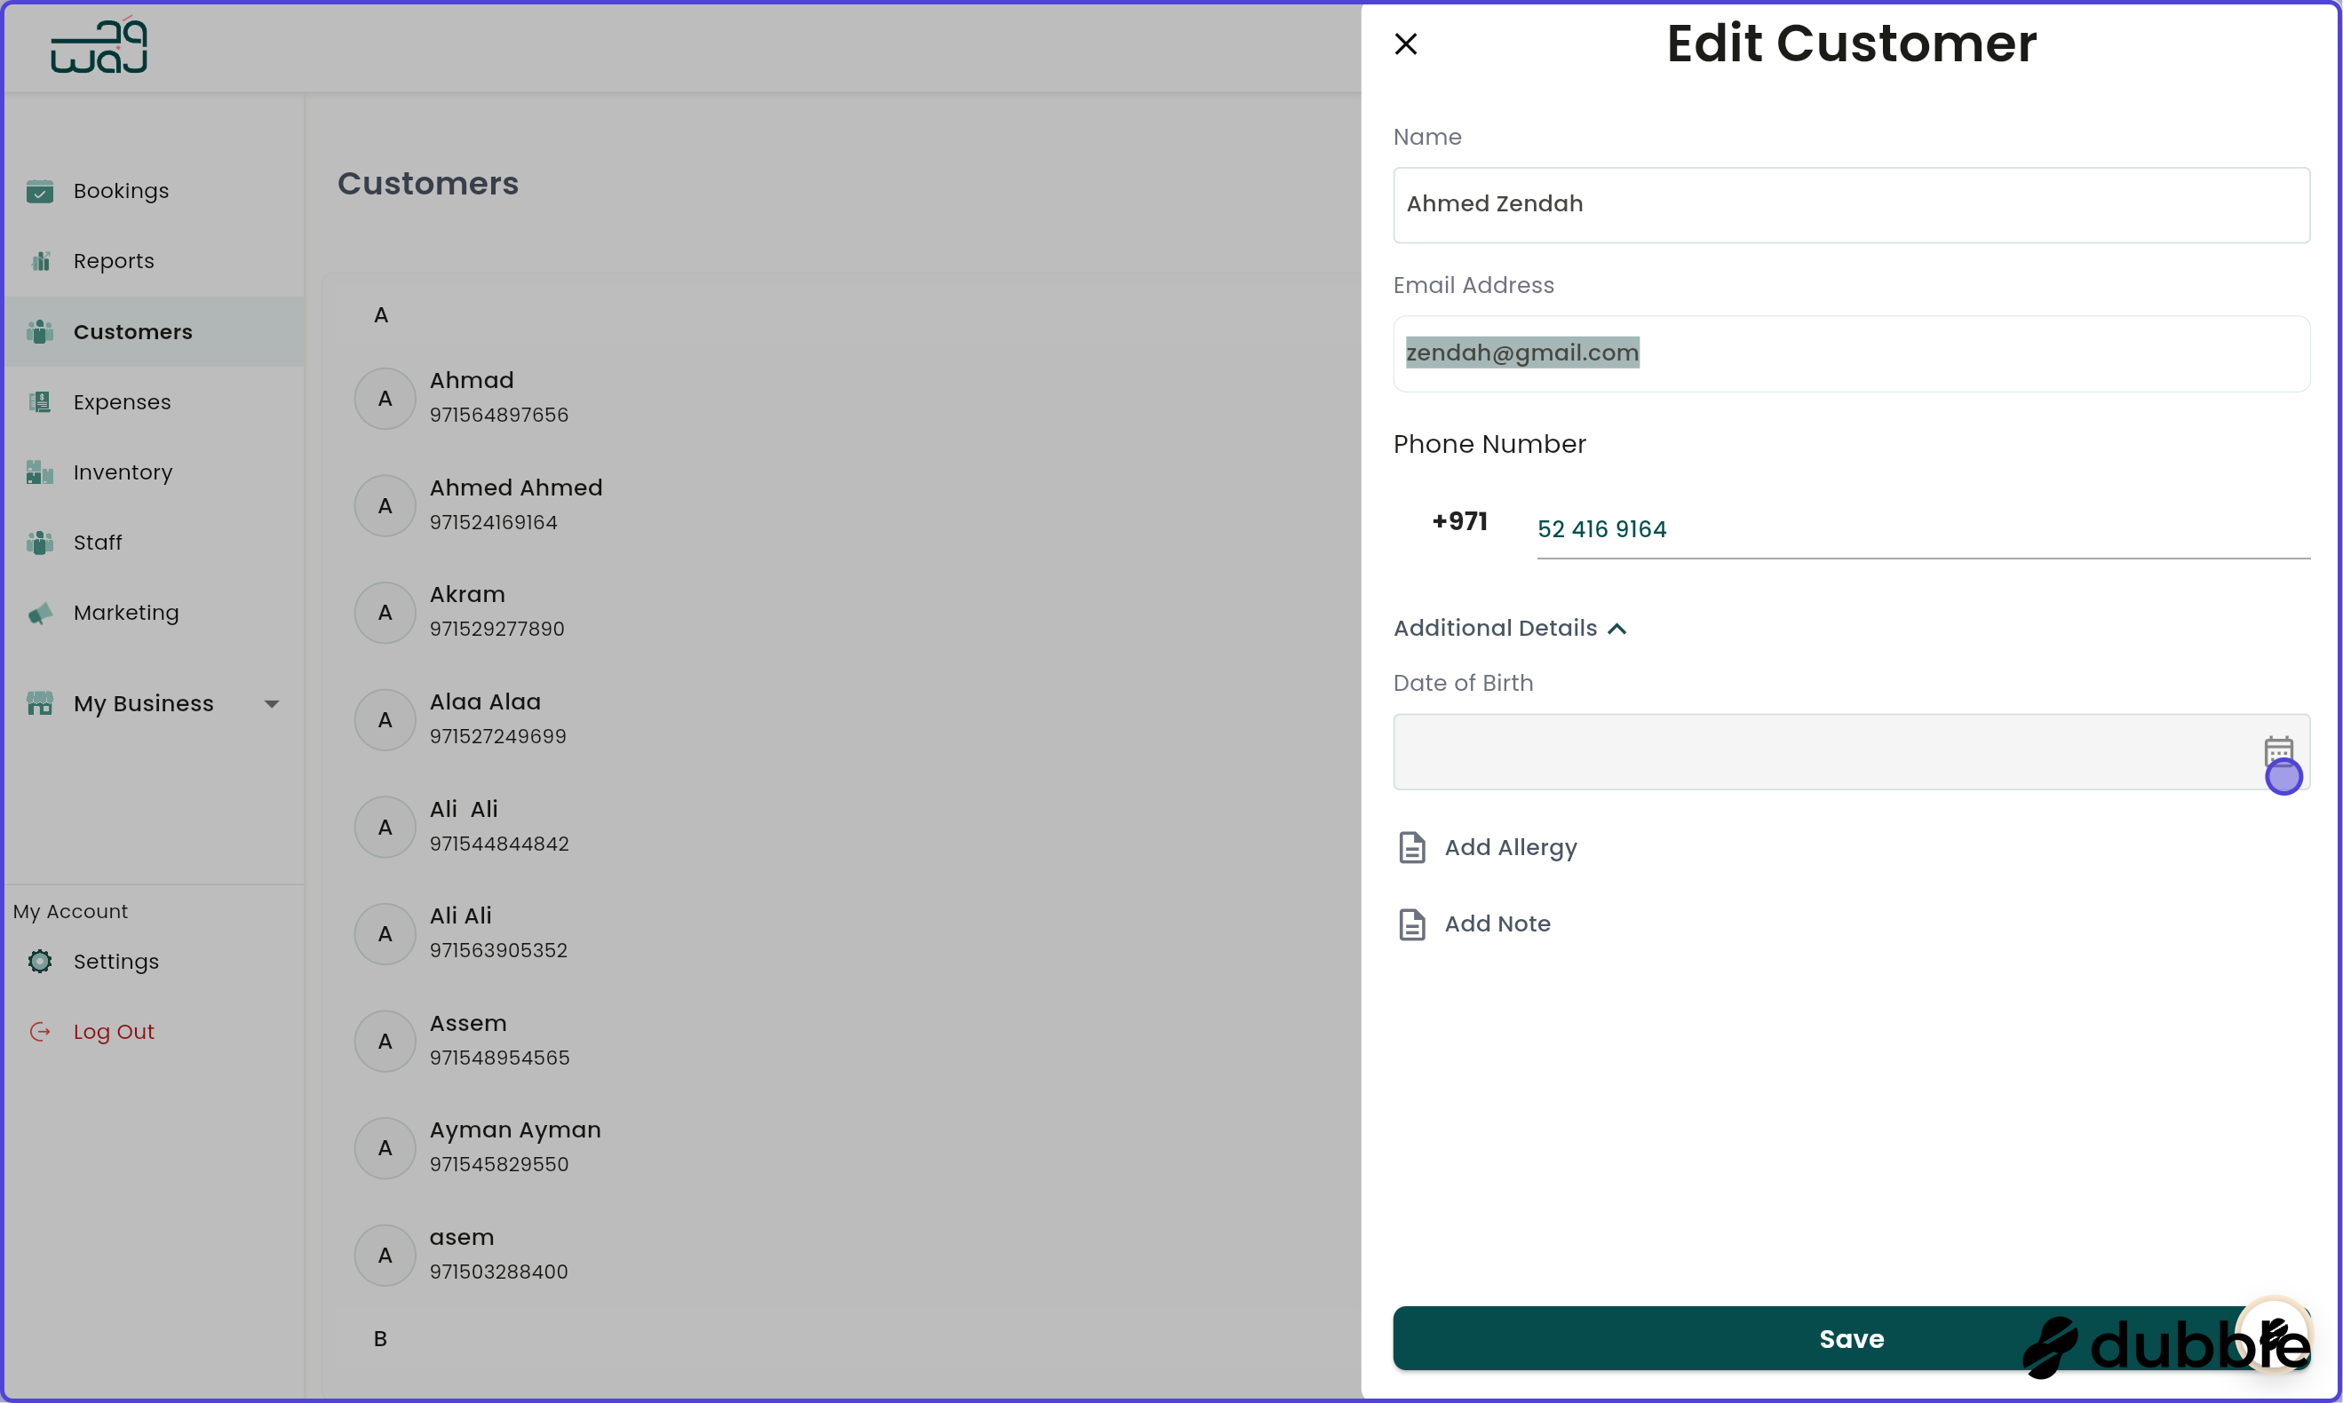Image resolution: width=2343 pixels, height=1403 pixels.
Task: Select the Marketing megaphone icon
Action: pos(39,613)
